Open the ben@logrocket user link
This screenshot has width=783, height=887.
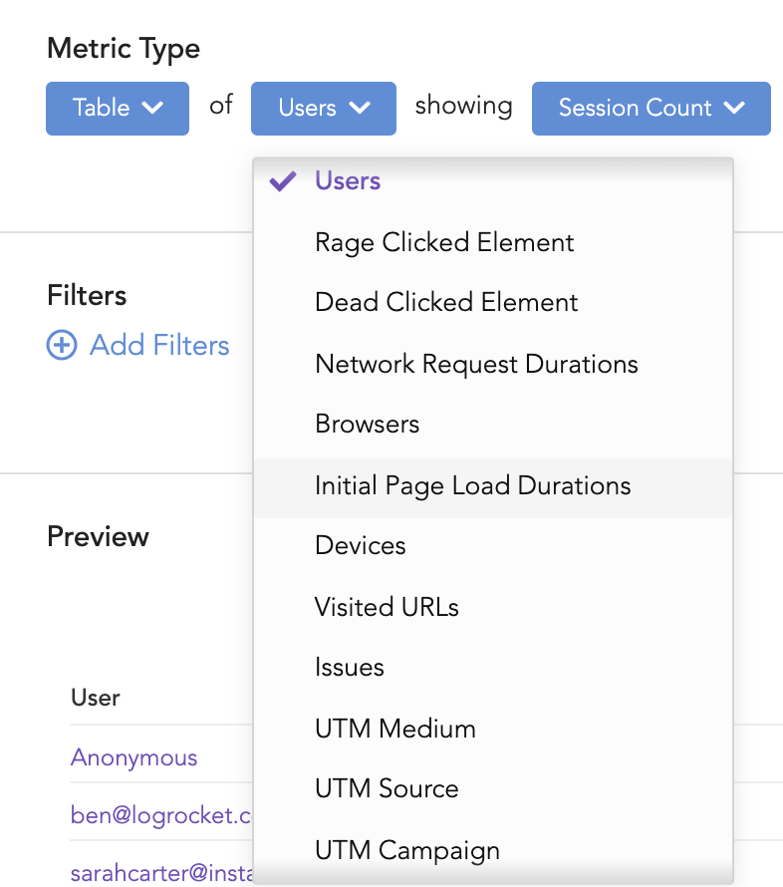click(159, 815)
